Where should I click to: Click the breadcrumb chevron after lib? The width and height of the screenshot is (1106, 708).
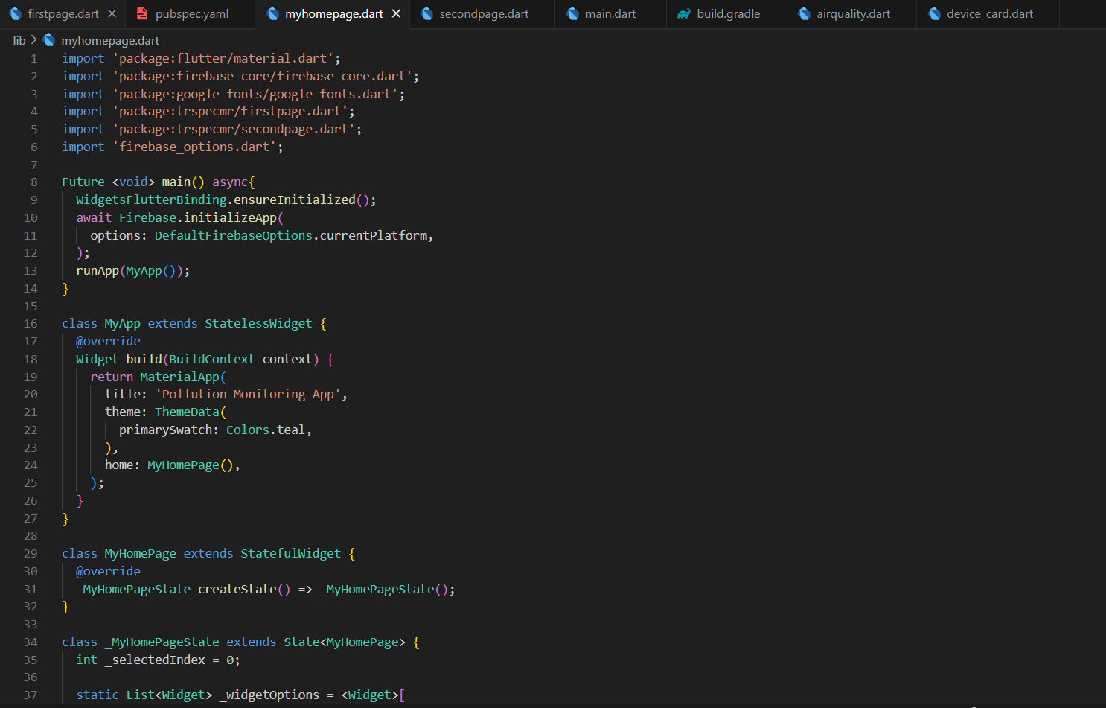pyautogui.click(x=33, y=40)
